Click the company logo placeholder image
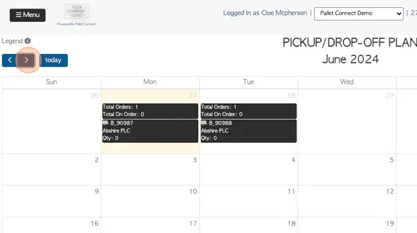 point(76,11)
